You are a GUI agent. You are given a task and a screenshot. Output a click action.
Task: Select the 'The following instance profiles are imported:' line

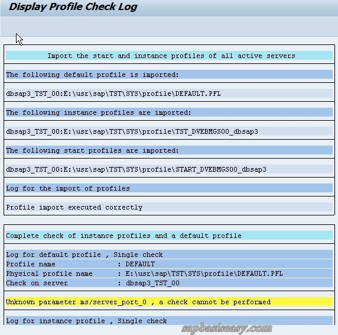tap(169, 112)
